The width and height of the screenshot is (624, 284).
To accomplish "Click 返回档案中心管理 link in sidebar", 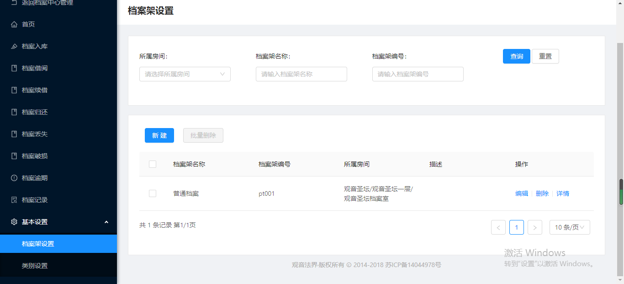I will pos(48,3).
